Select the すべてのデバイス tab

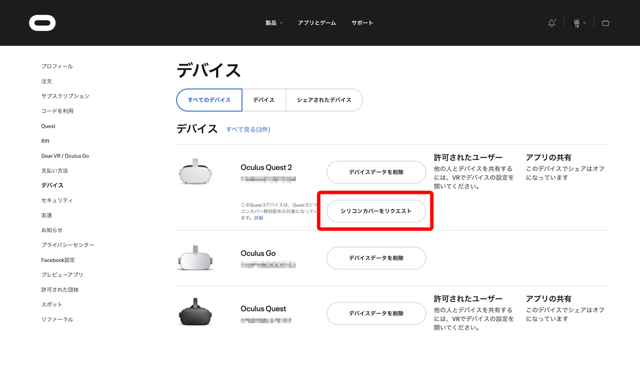209,100
